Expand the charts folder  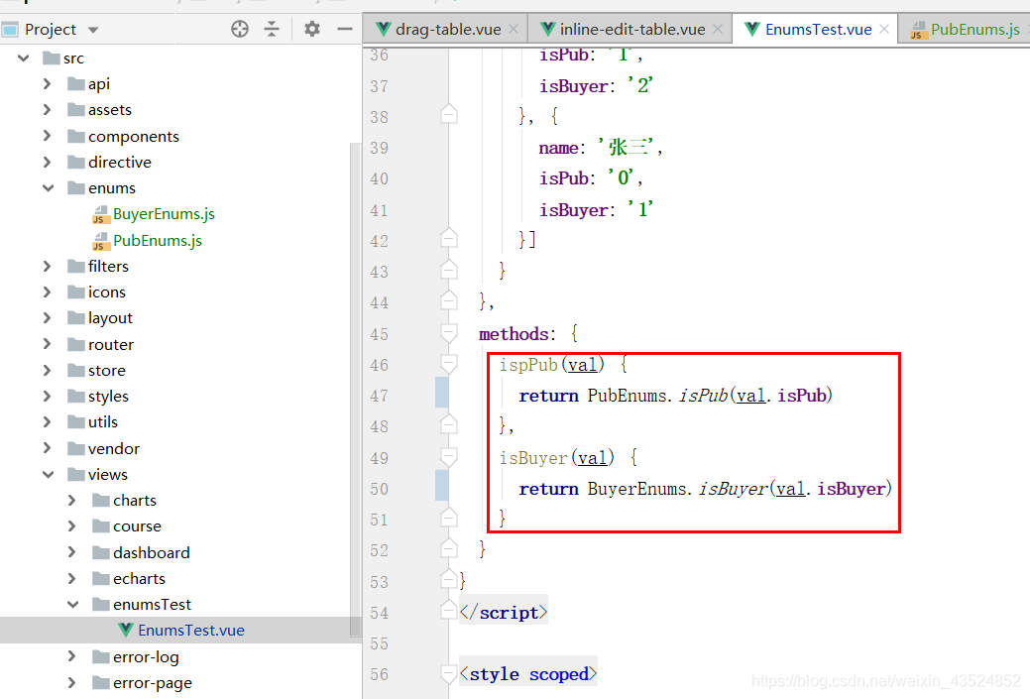pos(71,501)
